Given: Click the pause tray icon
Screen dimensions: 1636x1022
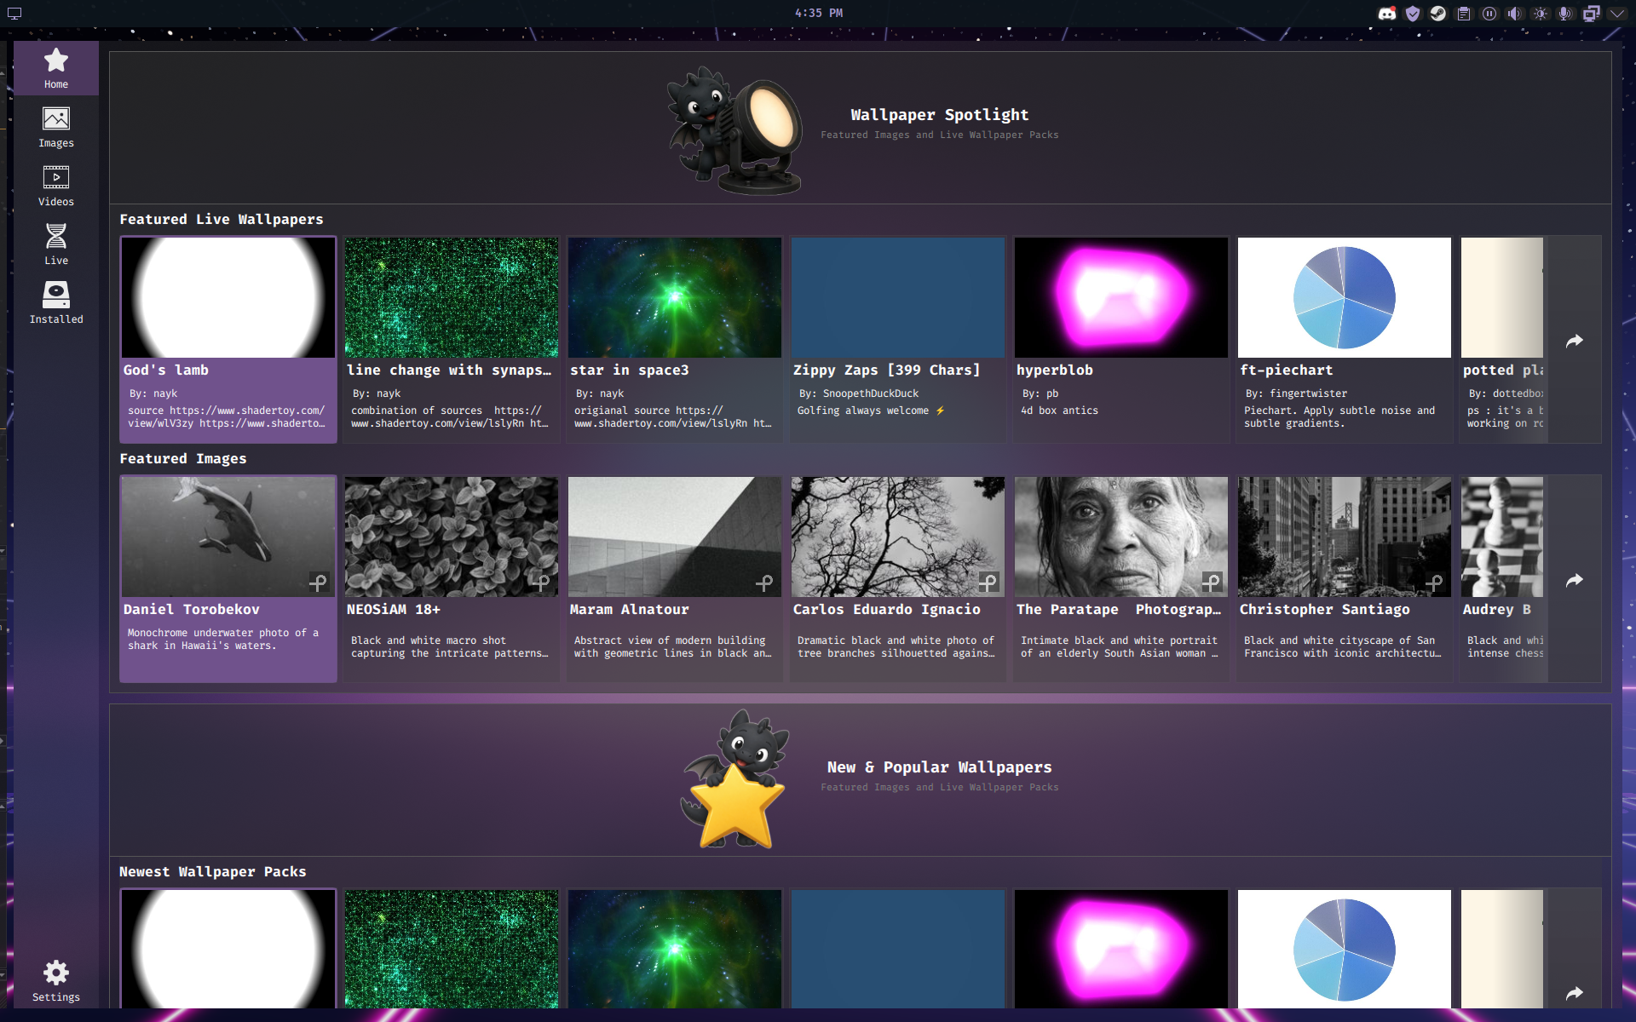Looking at the screenshot, I should click(x=1489, y=14).
